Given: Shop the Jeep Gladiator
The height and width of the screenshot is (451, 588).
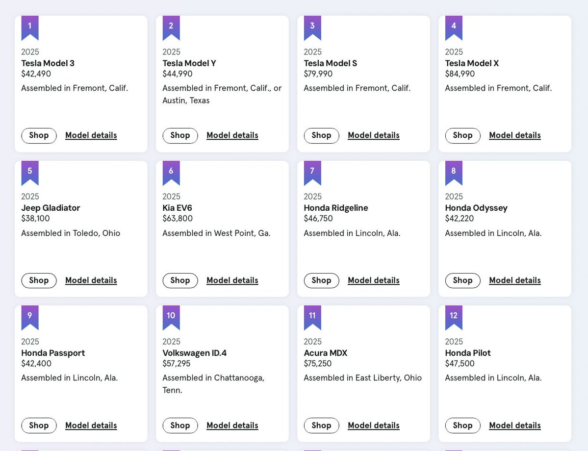Looking at the screenshot, I should (39, 280).
